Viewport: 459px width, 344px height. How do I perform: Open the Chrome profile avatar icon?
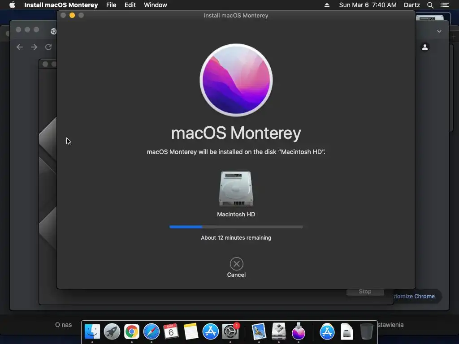(425, 47)
